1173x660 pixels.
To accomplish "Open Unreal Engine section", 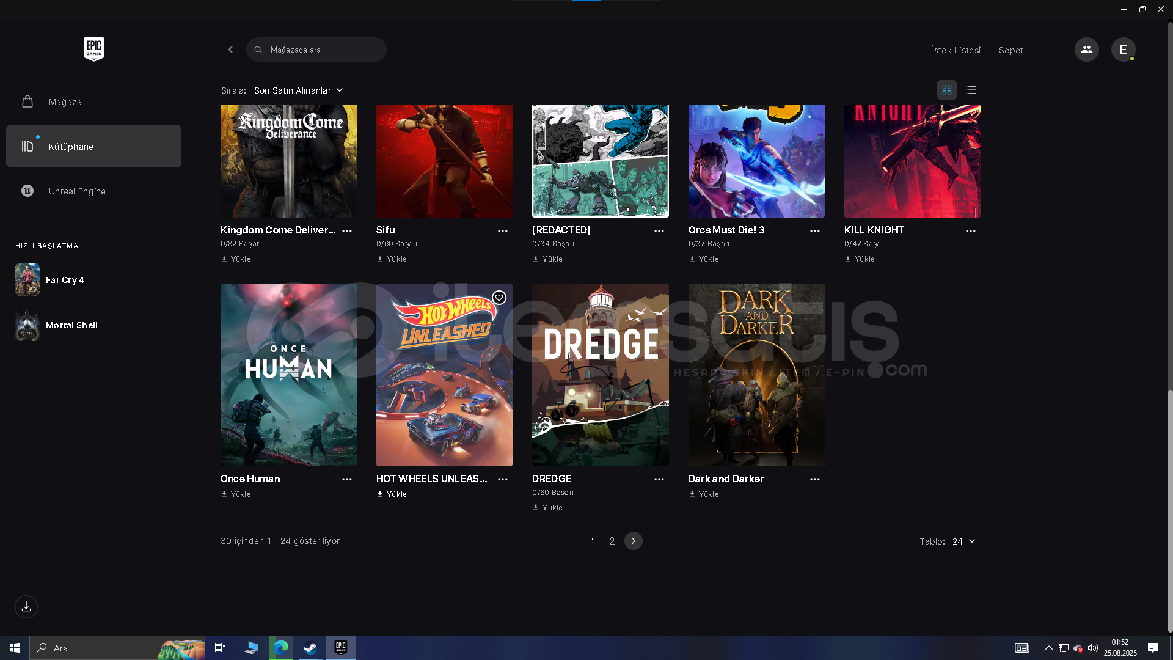I will pyautogui.click(x=93, y=191).
